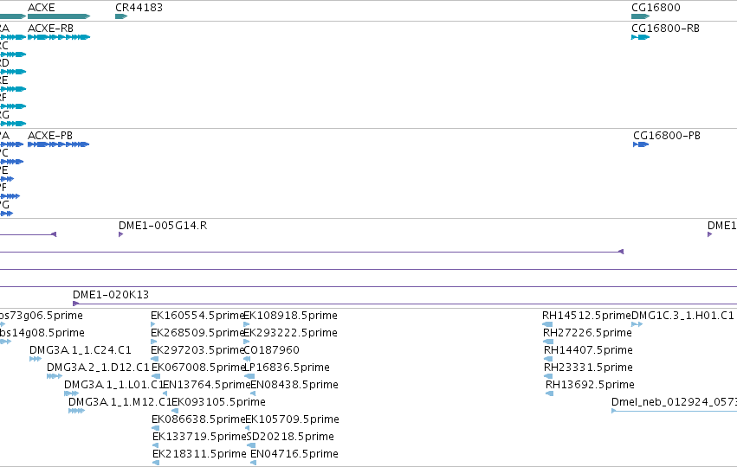The image size is (737, 467).
Task: Click the ACXE-RB transcript glyph
Action: click(59, 37)
